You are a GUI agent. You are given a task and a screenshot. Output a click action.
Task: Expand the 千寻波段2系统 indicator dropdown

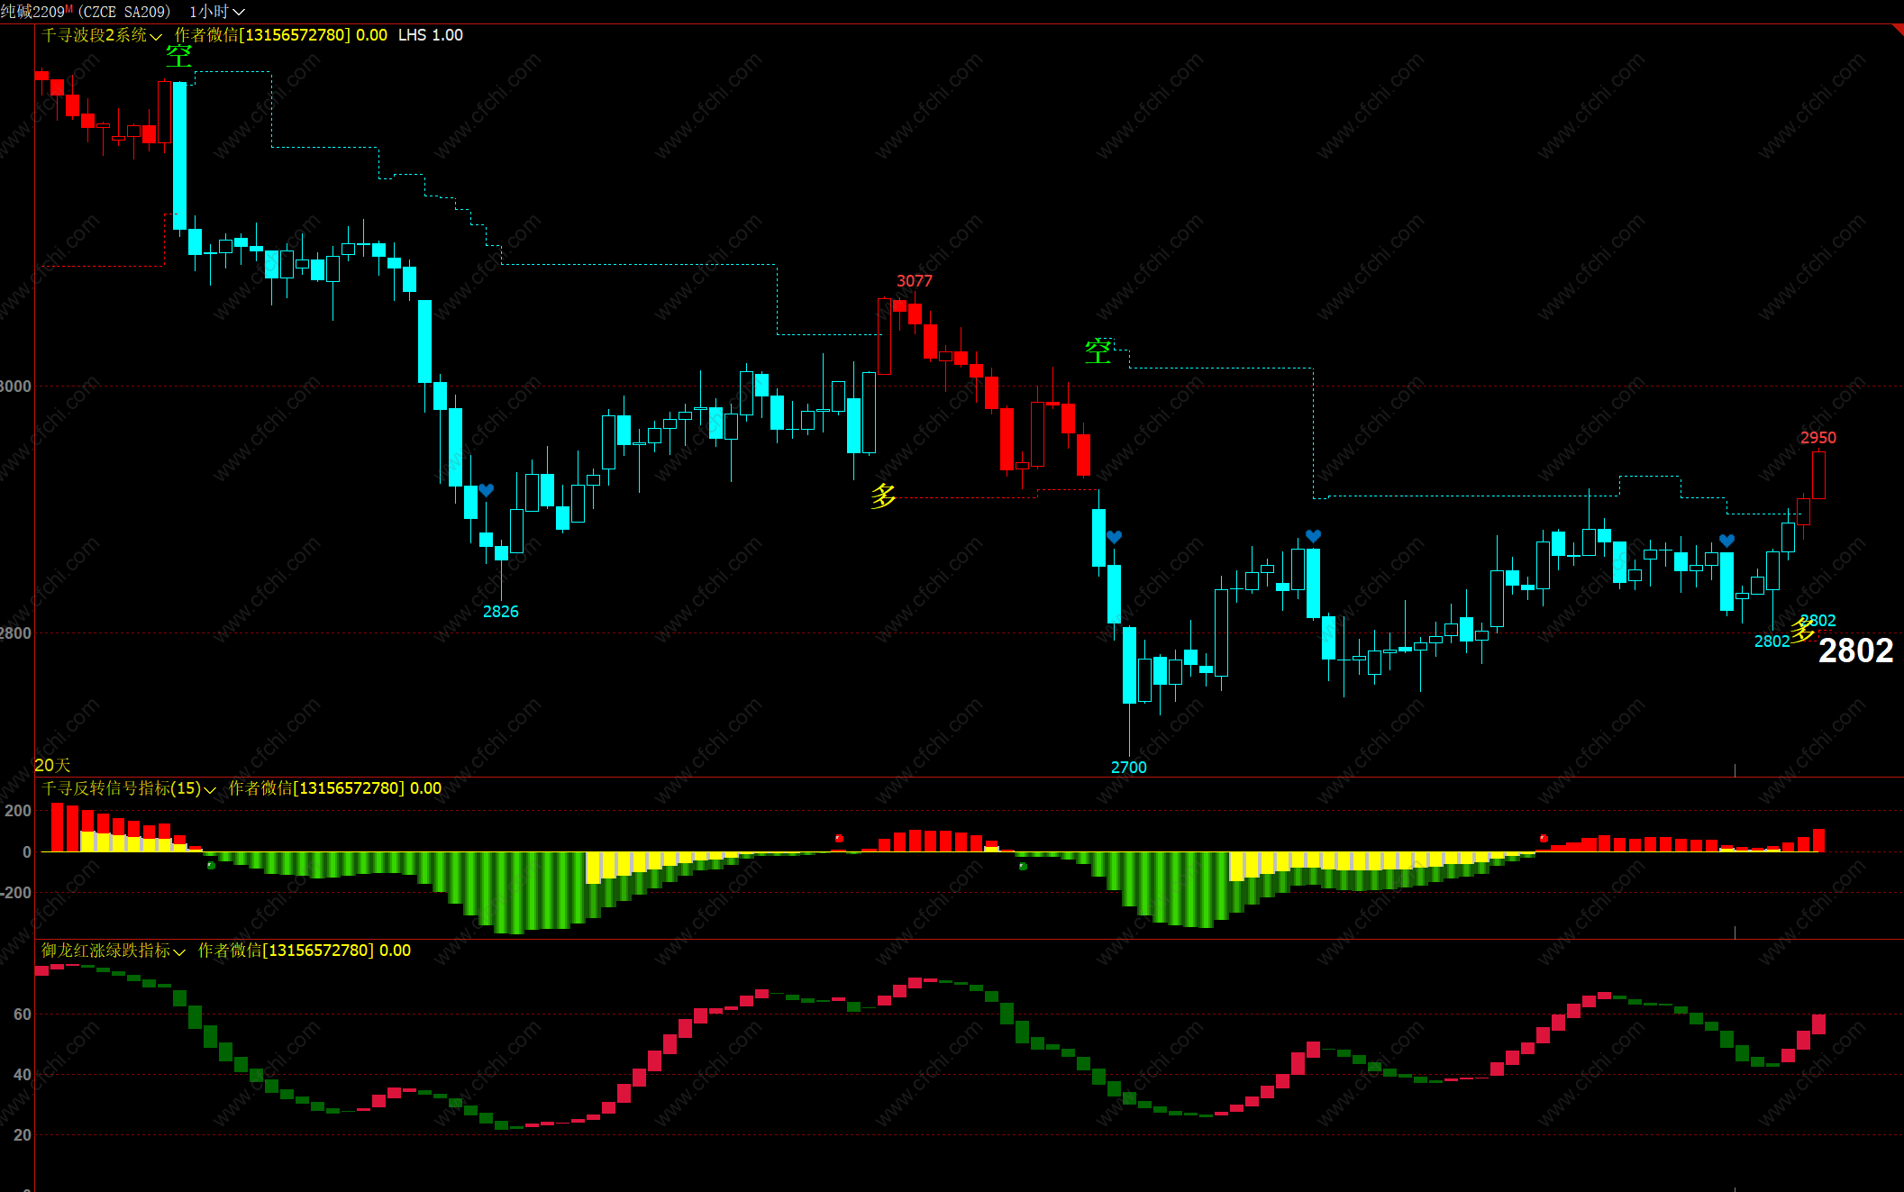(156, 36)
